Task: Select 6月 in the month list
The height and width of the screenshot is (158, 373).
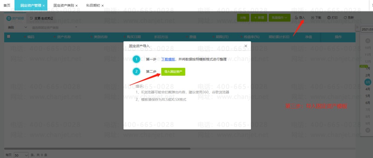Action: point(368,103)
